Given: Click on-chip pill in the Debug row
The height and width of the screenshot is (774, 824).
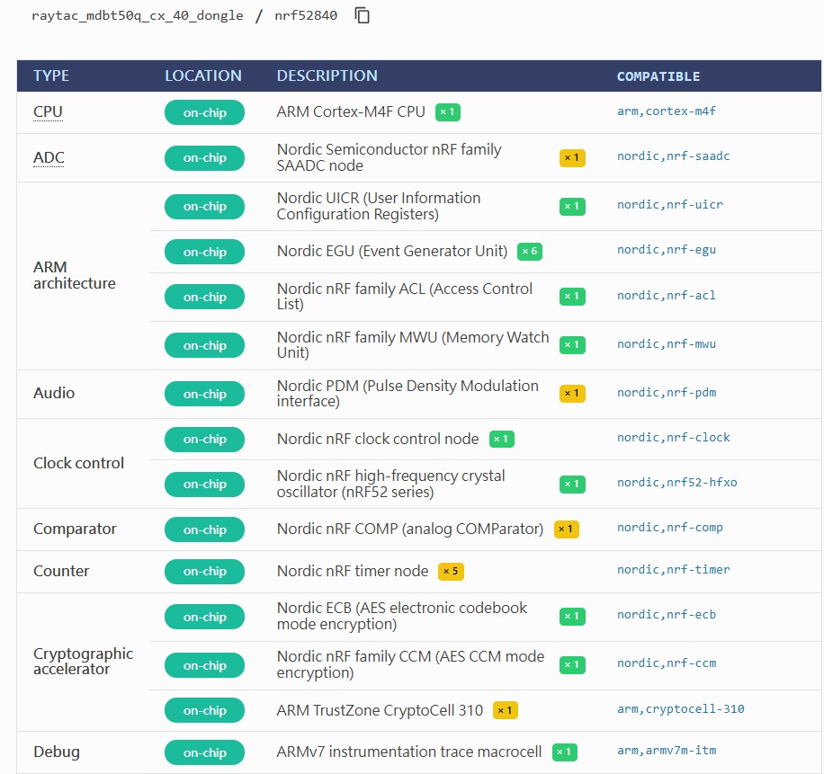Looking at the screenshot, I should click(204, 752).
